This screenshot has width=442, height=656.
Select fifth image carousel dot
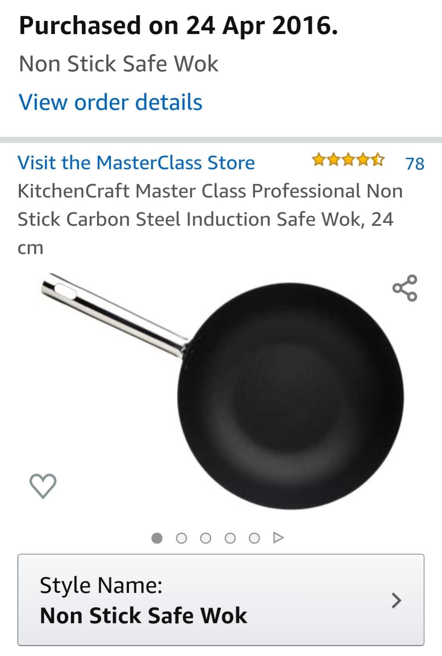[x=254, y=538]
